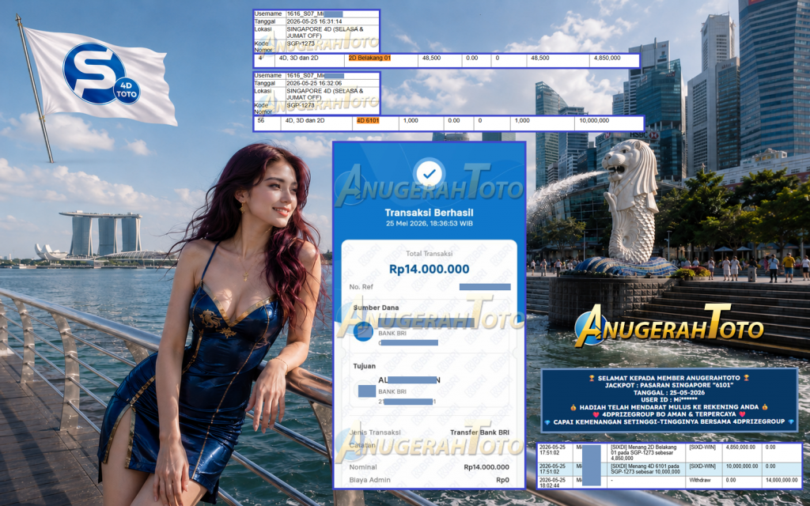Click the S 4D TOTO logo on the flag
The width and height of the screenshot is (810, 506).
point(100,74)
